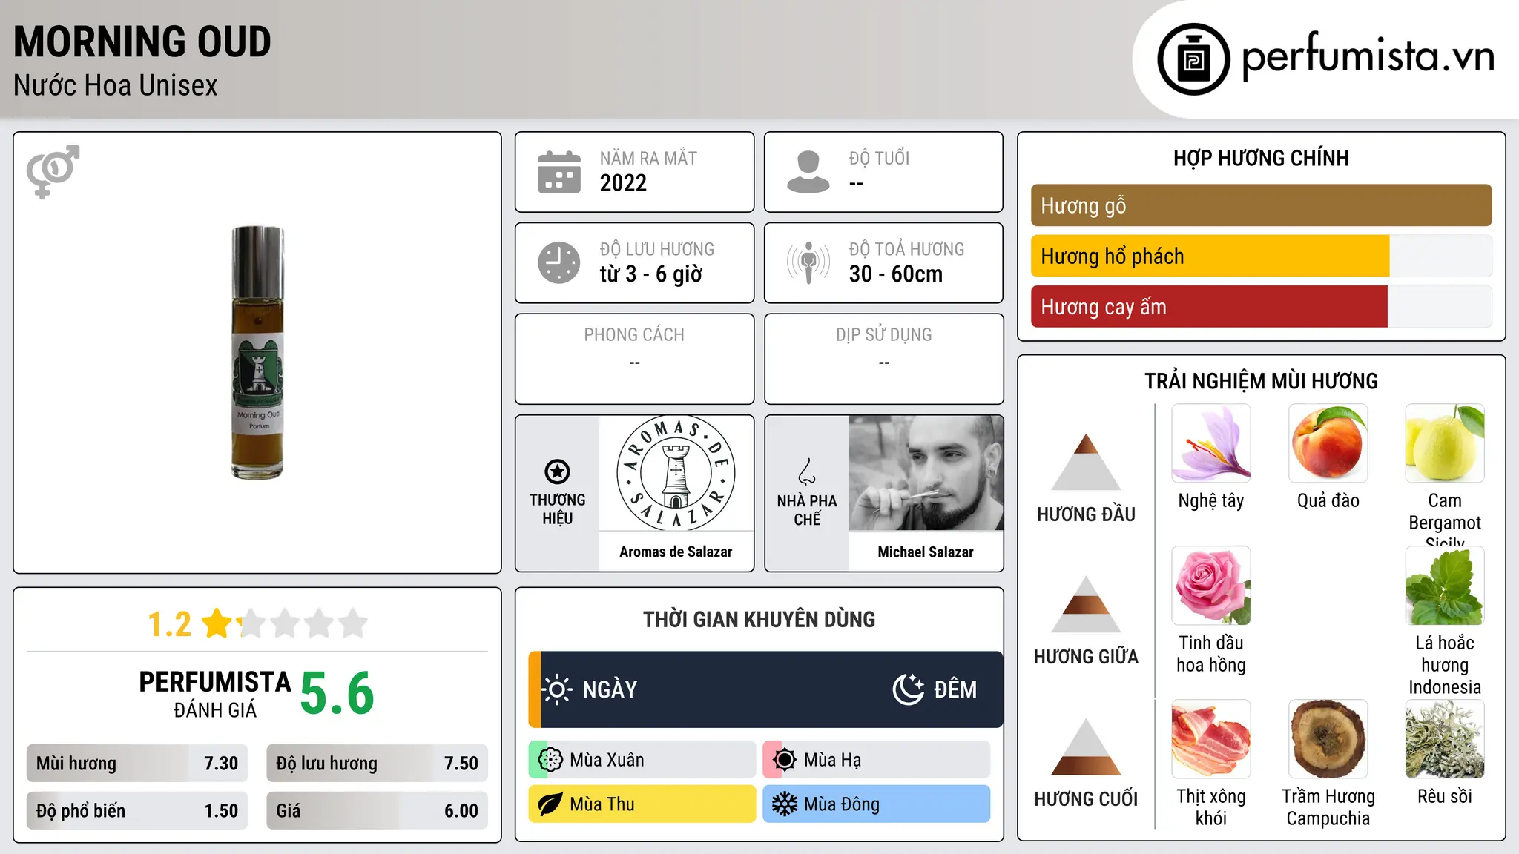
Task: Click the Aromas de Salazar brand name
Action: click(x=676, y=552)
